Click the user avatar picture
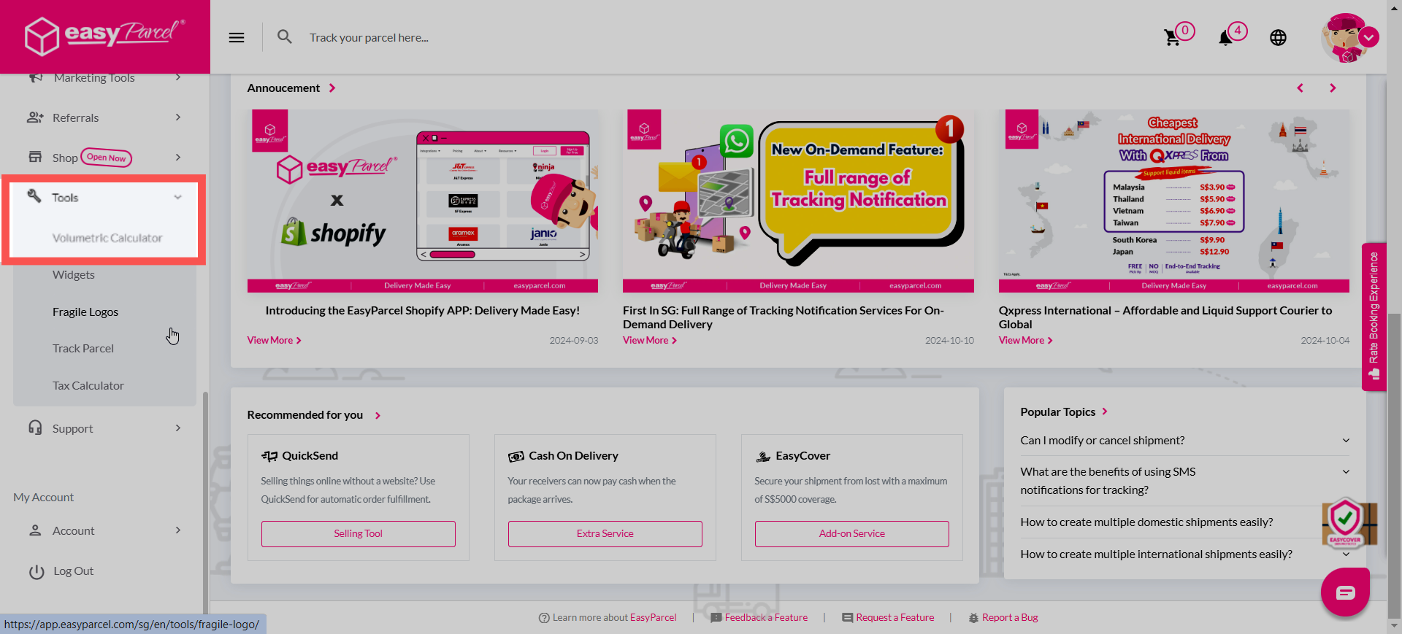The image size is (1402, 634). click(1344, 38)
